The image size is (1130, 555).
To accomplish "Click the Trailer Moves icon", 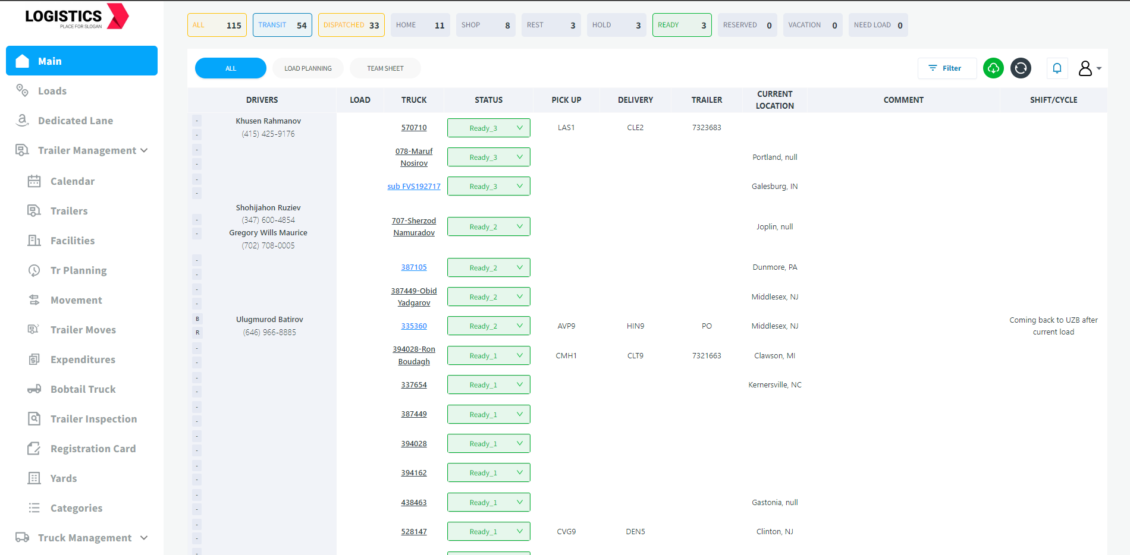I will coord(34,329).
